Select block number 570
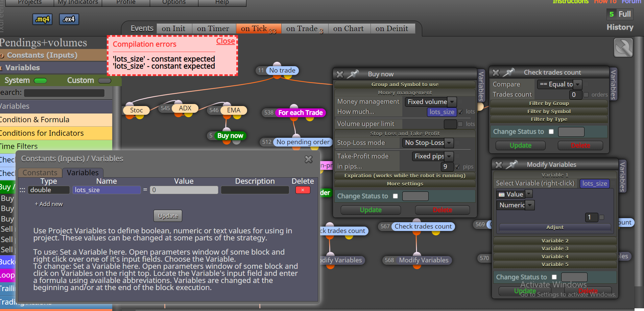 pyautogui.click(x=484, y=258)
